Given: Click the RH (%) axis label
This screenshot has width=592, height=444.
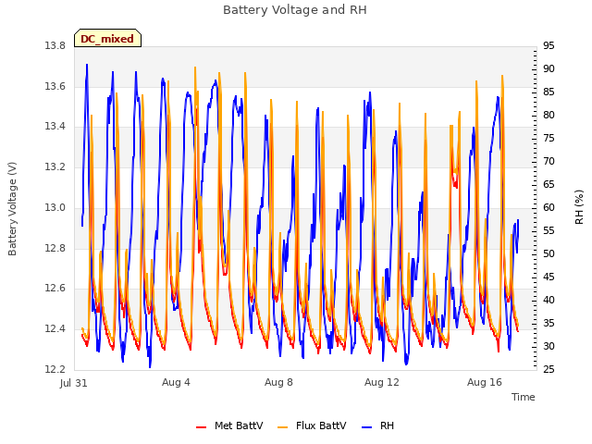Looking at the screenshot, I should tap(579, 207).
